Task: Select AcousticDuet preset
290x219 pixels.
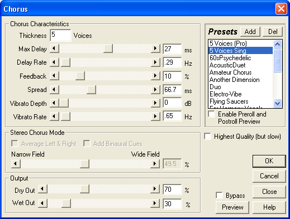Action: 241,65
